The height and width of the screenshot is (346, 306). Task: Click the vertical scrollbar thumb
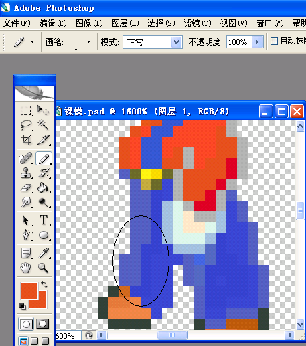300,210
